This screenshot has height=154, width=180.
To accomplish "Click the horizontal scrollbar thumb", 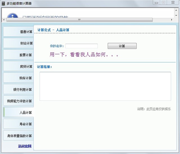I will pos(79,20).
